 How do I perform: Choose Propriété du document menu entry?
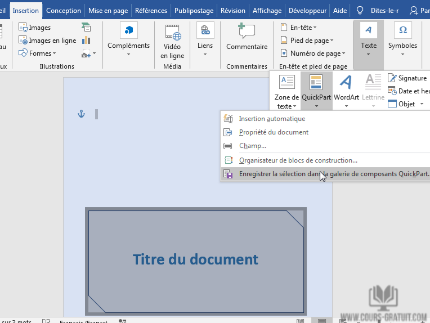point(325,132)
